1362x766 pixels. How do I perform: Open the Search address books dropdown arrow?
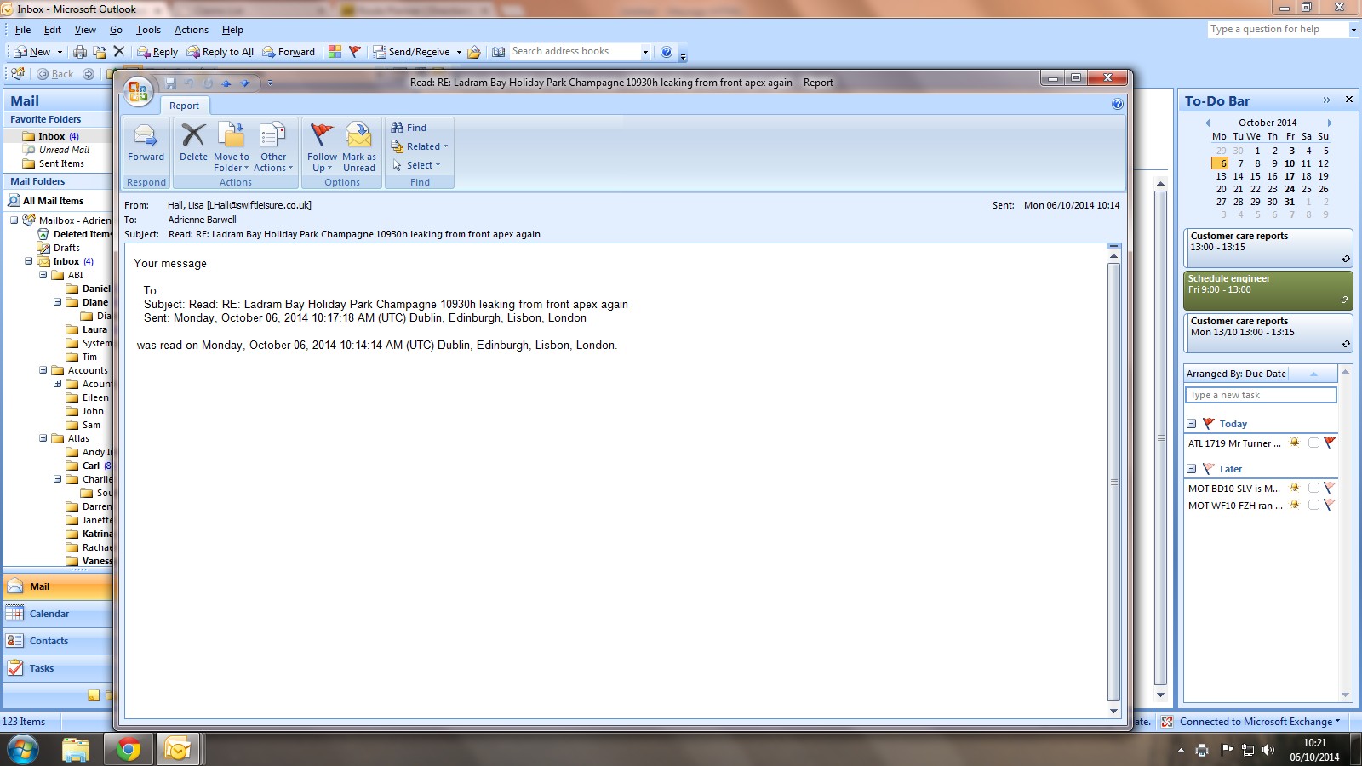point(645,52)
